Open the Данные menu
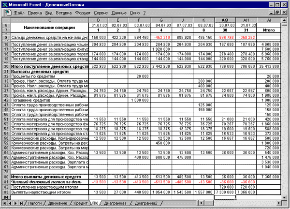This screenshot has width=290, height=209. click(x=119, y=13)
